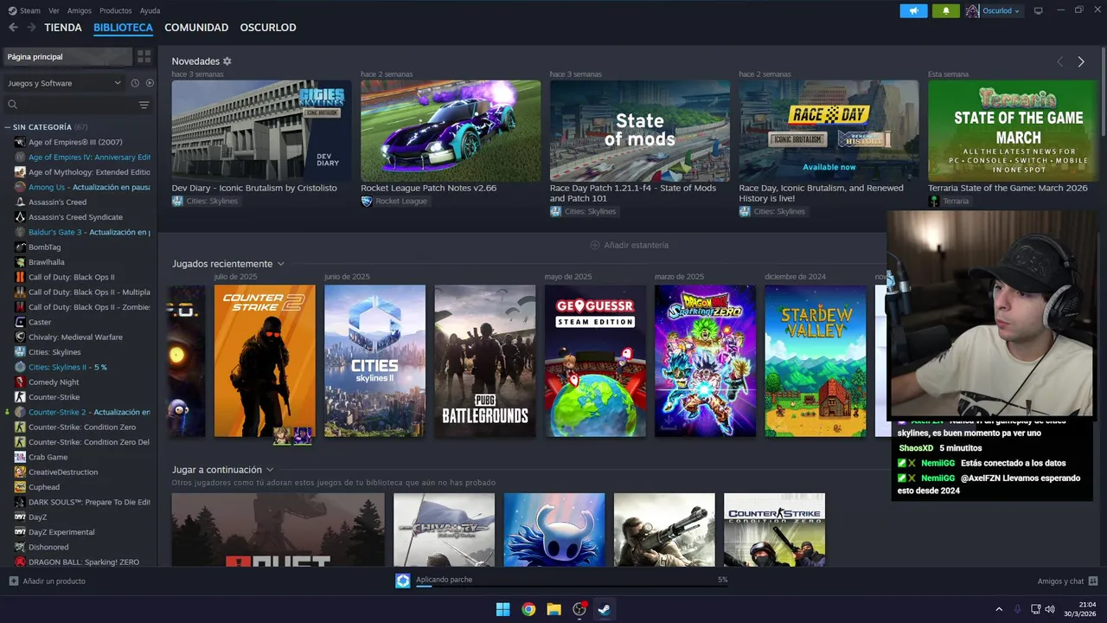Click the Add a product plus icon
This screenshot has width=1107, height=623.
[x=13, y=581]
